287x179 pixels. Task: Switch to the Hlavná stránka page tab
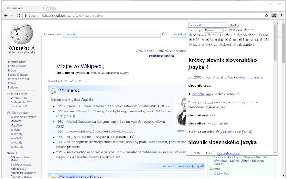click(52, 34)
